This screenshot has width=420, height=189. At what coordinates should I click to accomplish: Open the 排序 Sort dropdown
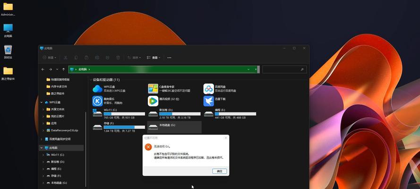(x=134, y=58)
